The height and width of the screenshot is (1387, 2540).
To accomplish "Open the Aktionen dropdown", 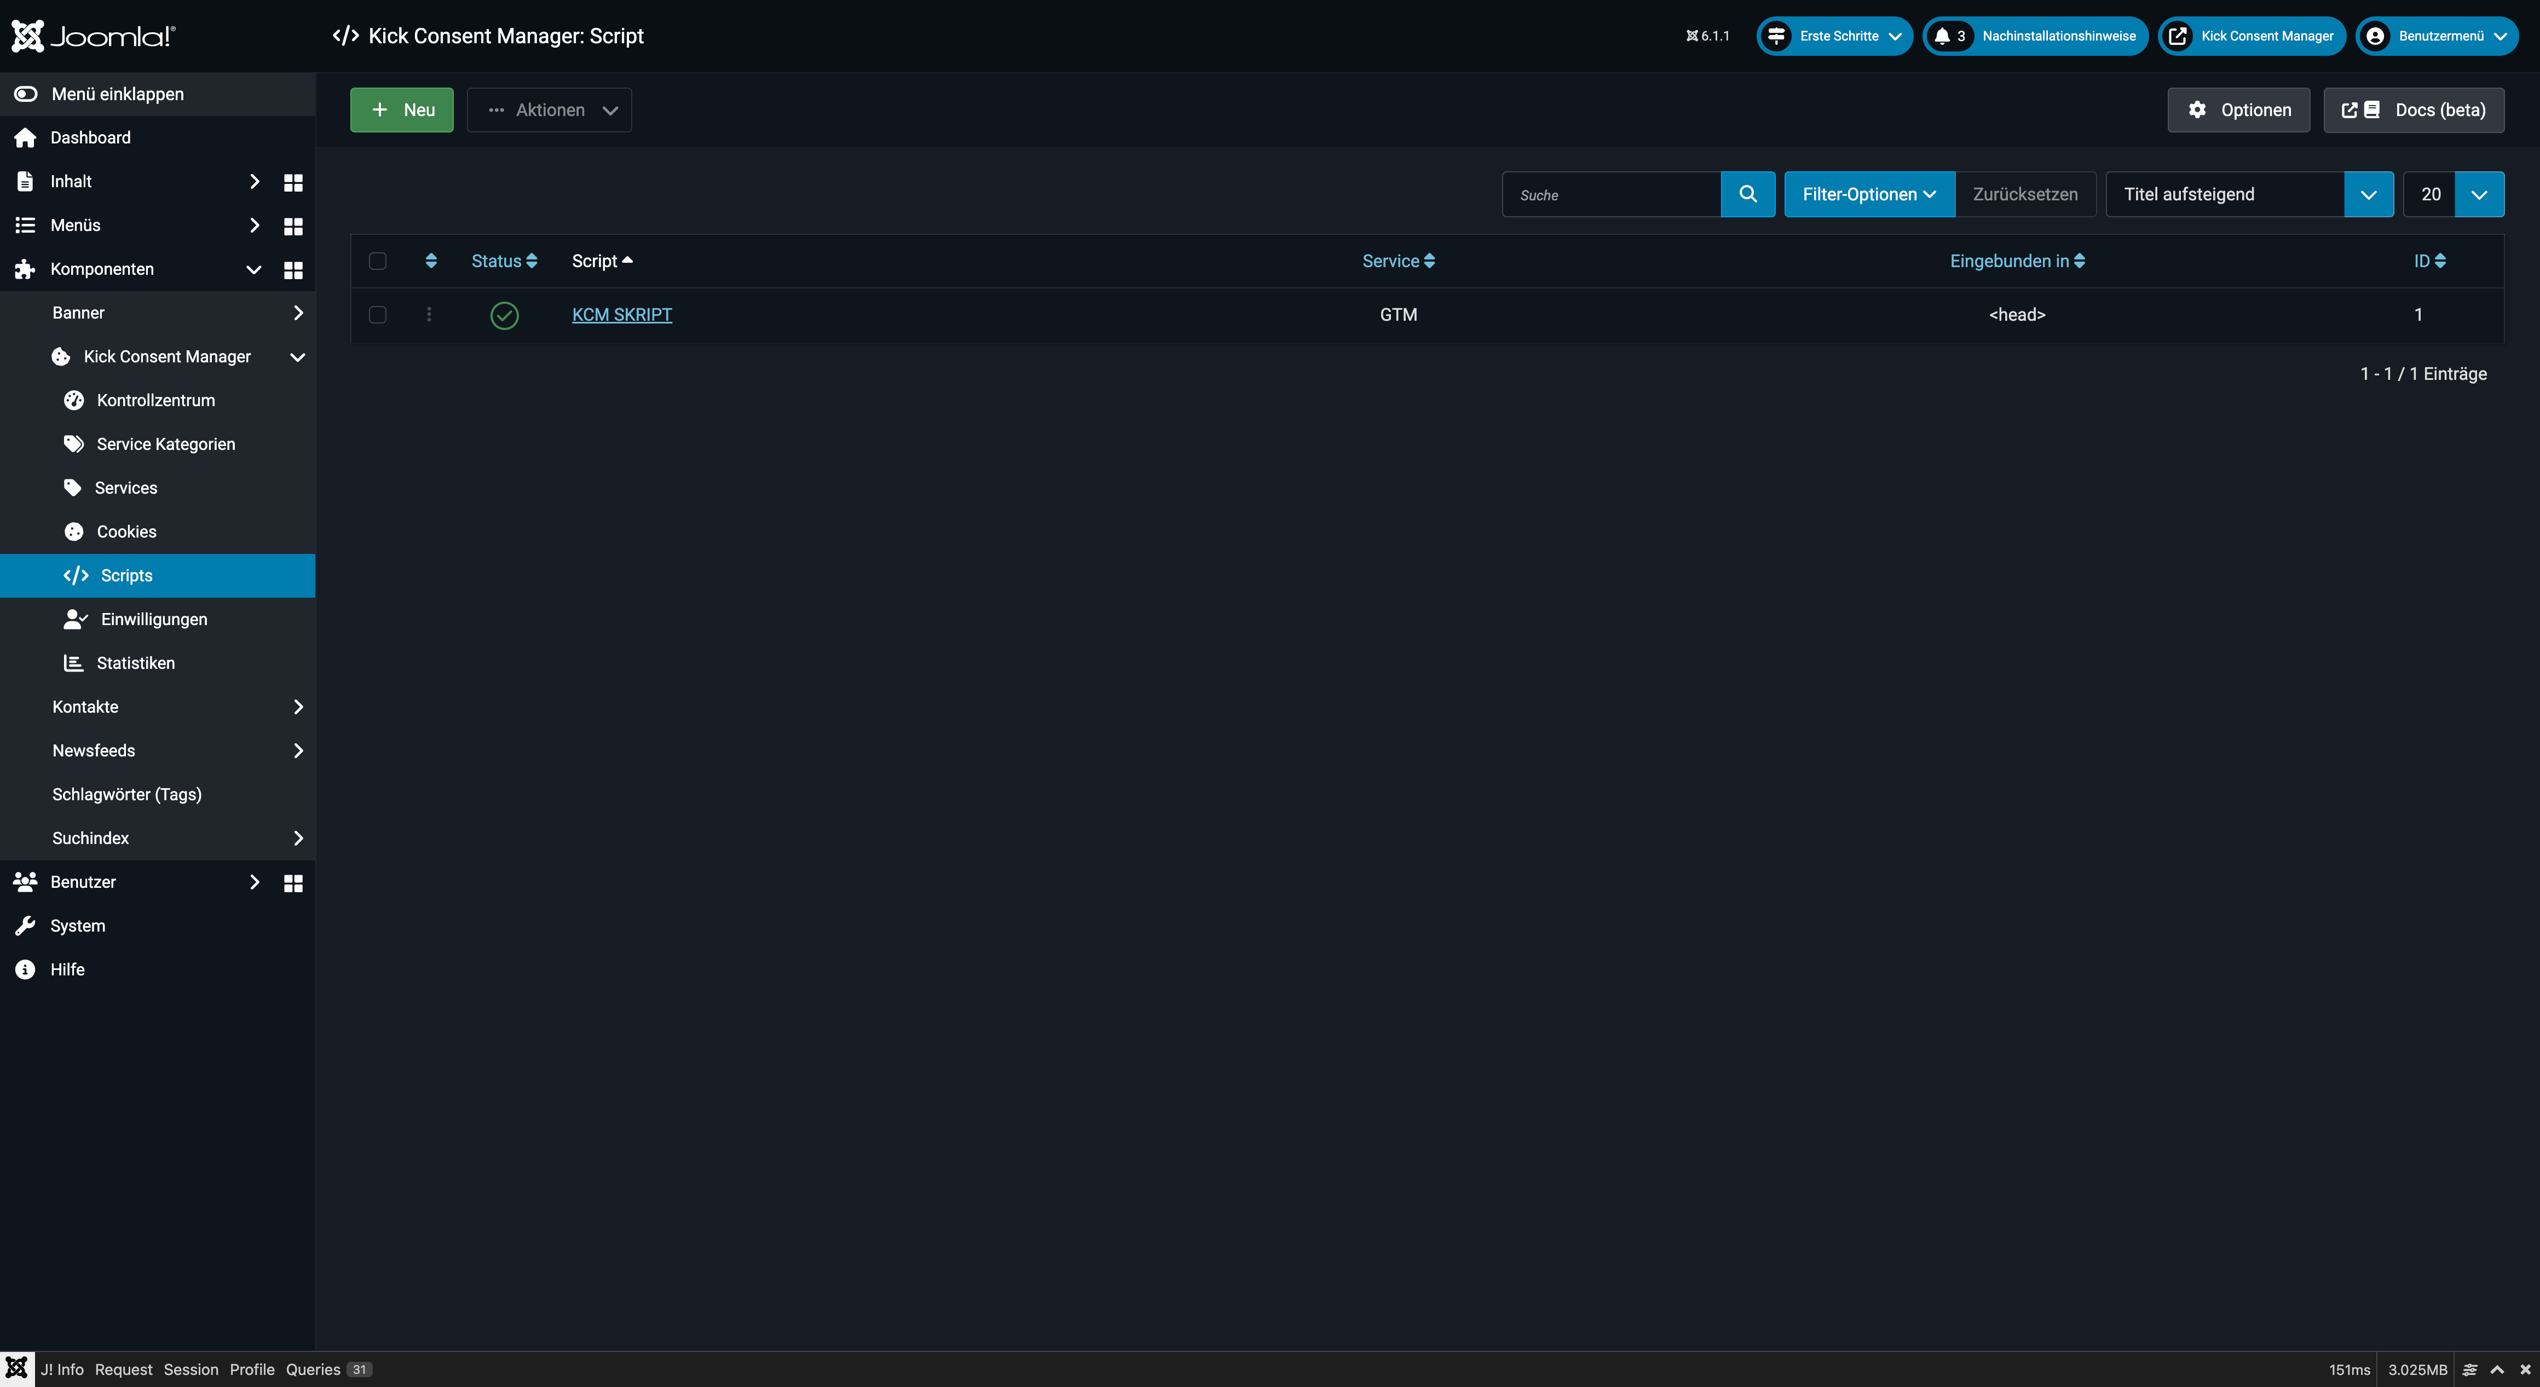I will pos(549,109).
